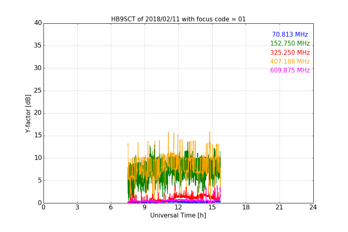Click the 152.750 MHz legend label
This screenshot has width=348, height=232.
290,43
